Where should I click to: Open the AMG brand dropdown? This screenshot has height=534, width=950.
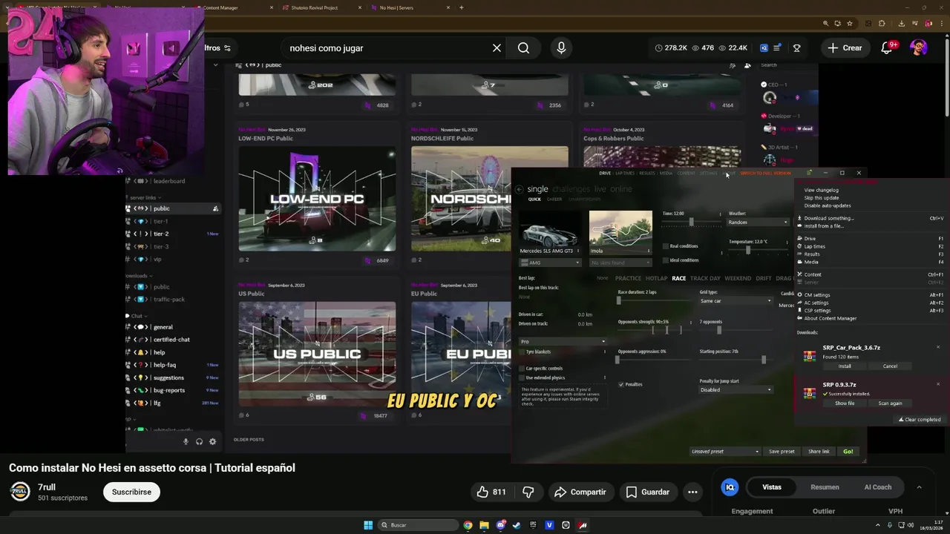point(550,263)
